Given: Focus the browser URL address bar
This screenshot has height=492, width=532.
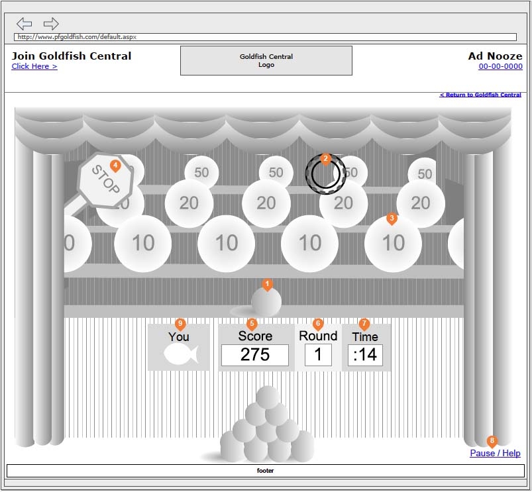Looking at the screenshot, I should pos(265,37).
